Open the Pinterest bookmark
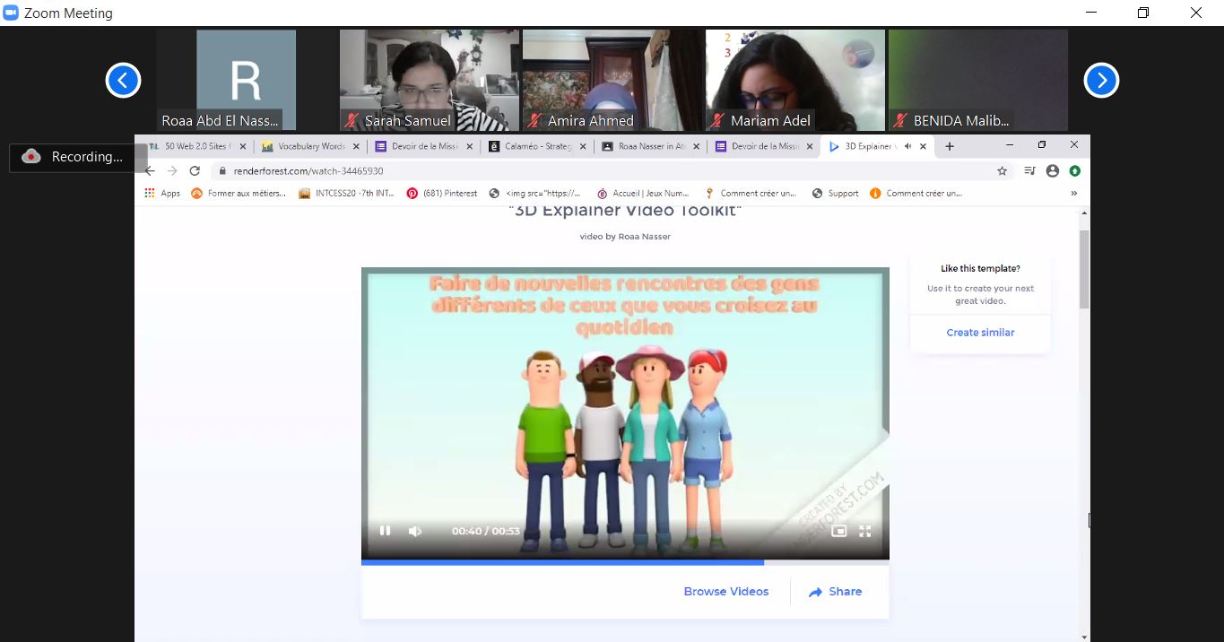1224x642 pixels. [x=443, y=193]
